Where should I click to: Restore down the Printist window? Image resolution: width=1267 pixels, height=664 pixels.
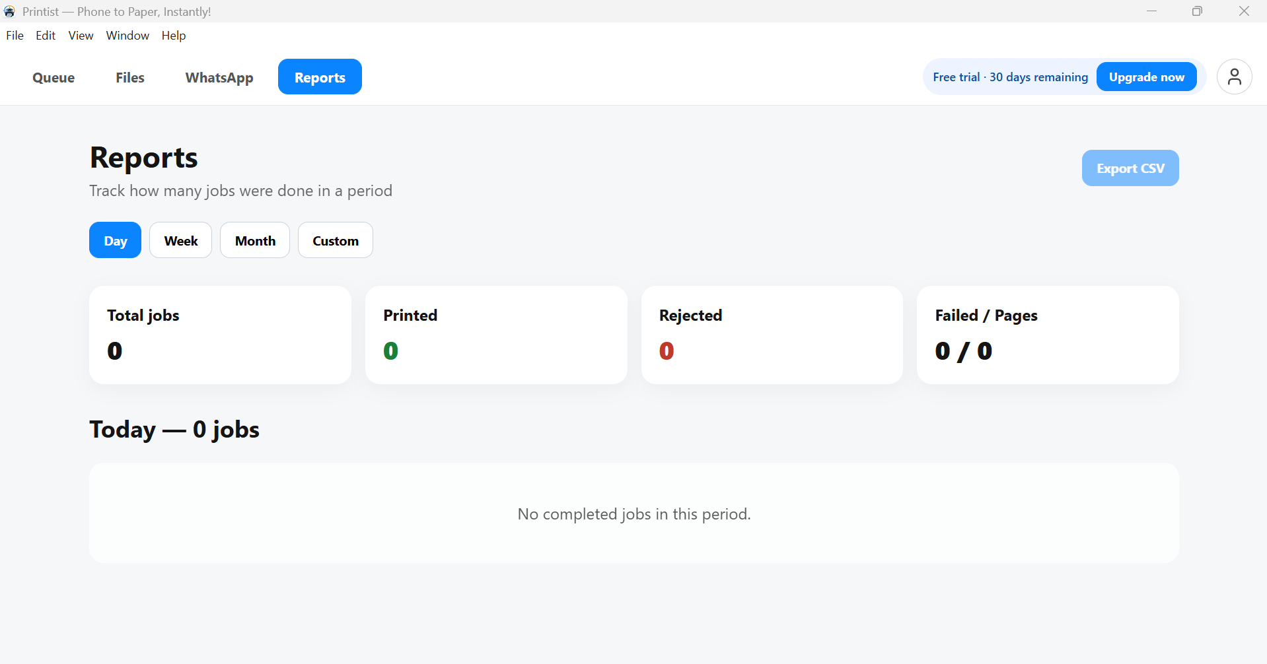click(1197, 11)
